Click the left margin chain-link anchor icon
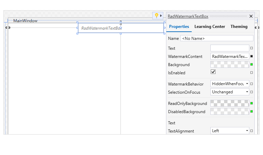Viewport: 263px width, 155px height. point(8,27)
